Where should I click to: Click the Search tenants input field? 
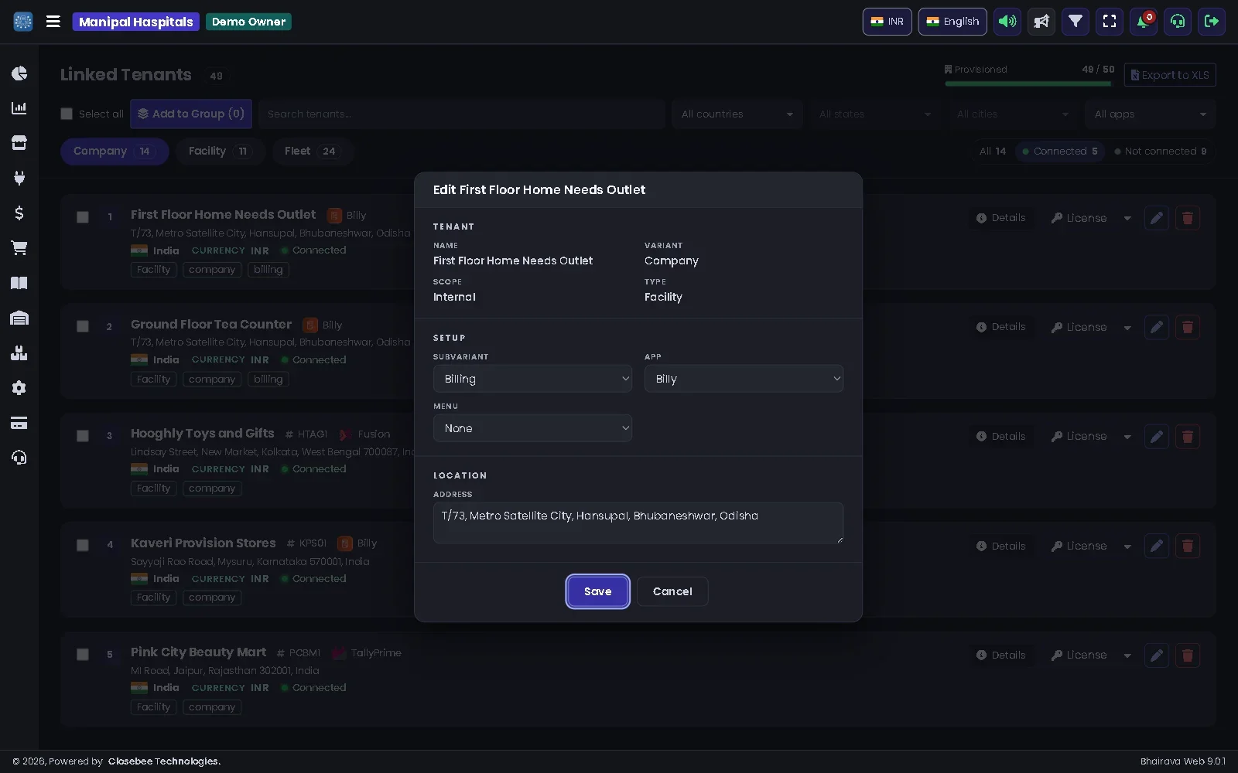click(x=462, y=114)
